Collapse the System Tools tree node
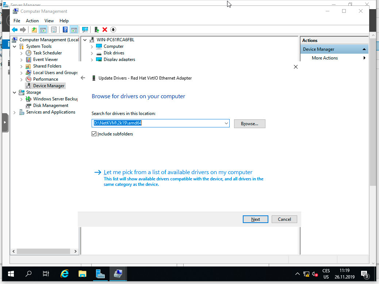This screenshot has height=284, width=379. pos(15,46)
